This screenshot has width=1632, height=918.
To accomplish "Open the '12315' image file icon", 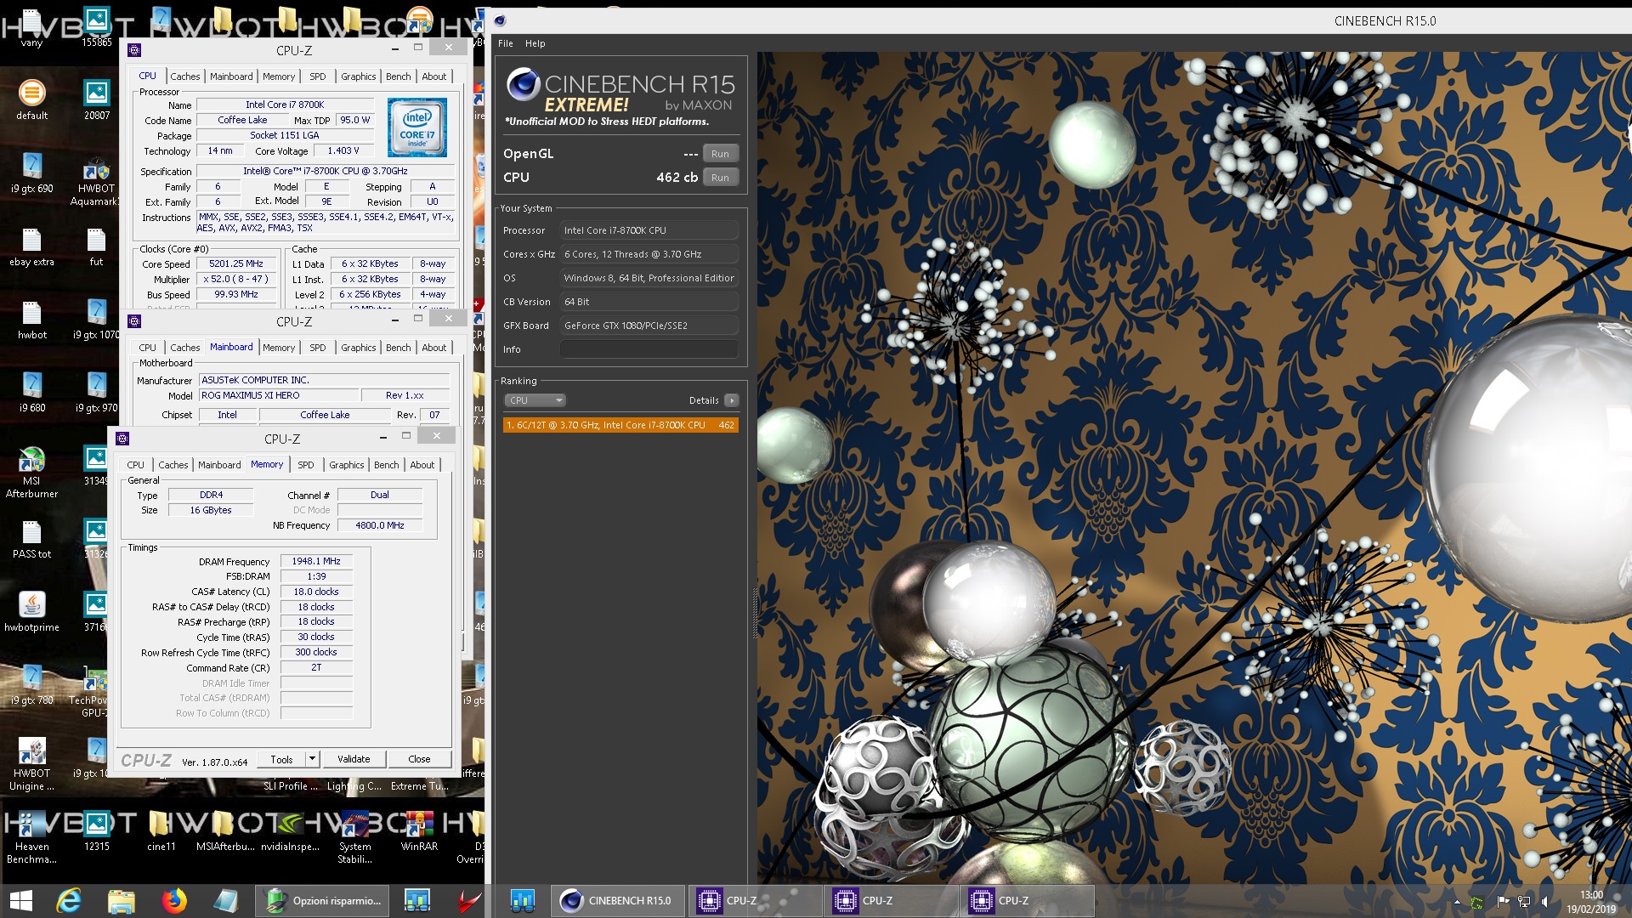I will pos(96,831).
